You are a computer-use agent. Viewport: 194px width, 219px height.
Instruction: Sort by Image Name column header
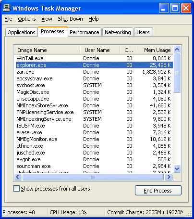pyautogui.click(x=47, y=50)
